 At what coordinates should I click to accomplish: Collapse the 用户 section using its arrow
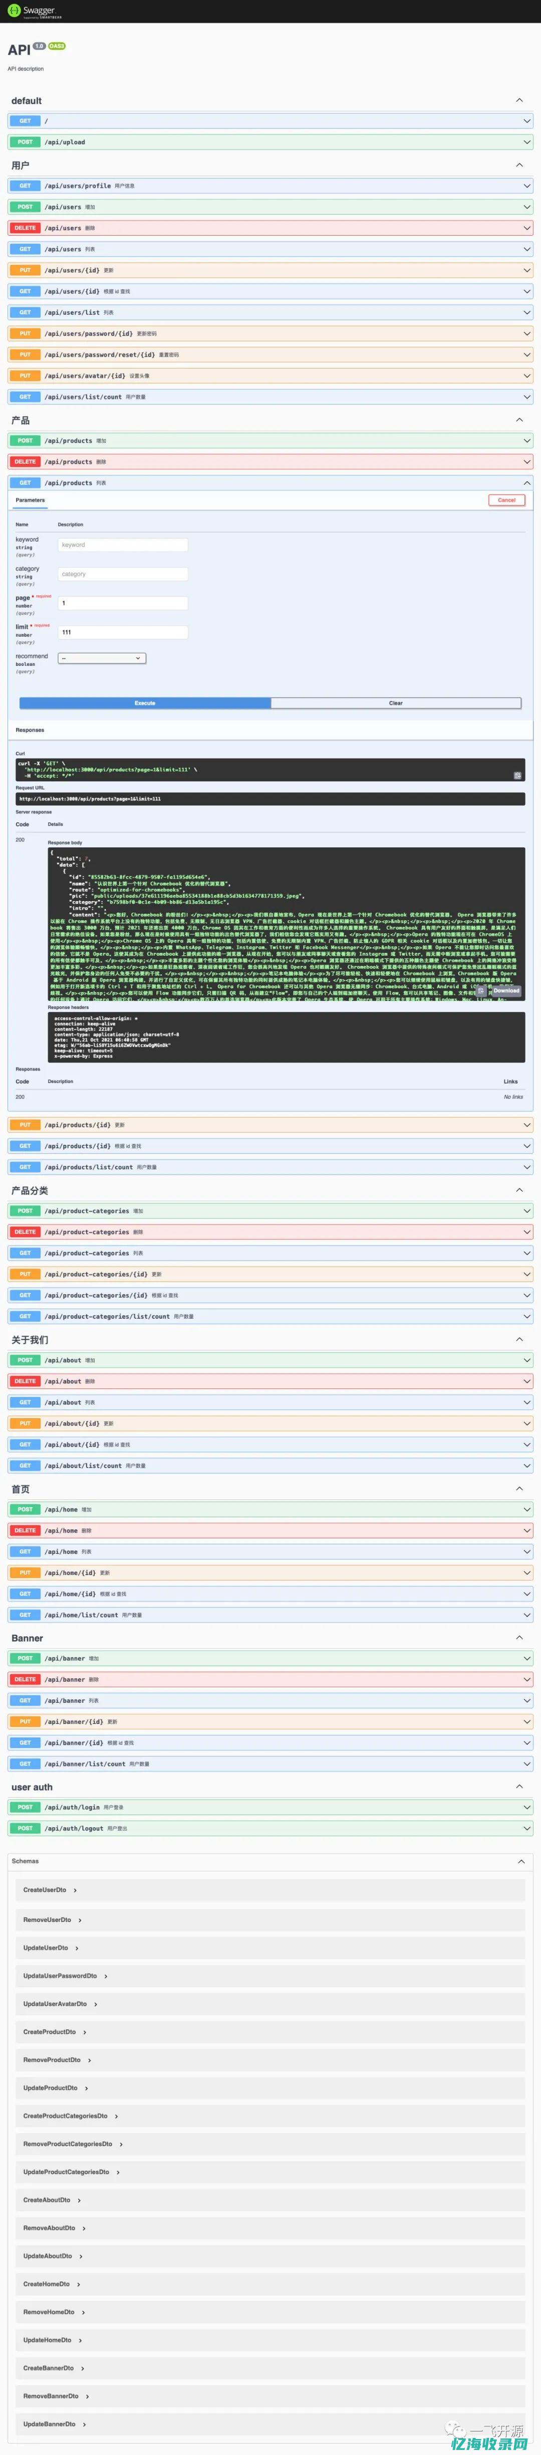pyautogui.click(x=519, y=165)
